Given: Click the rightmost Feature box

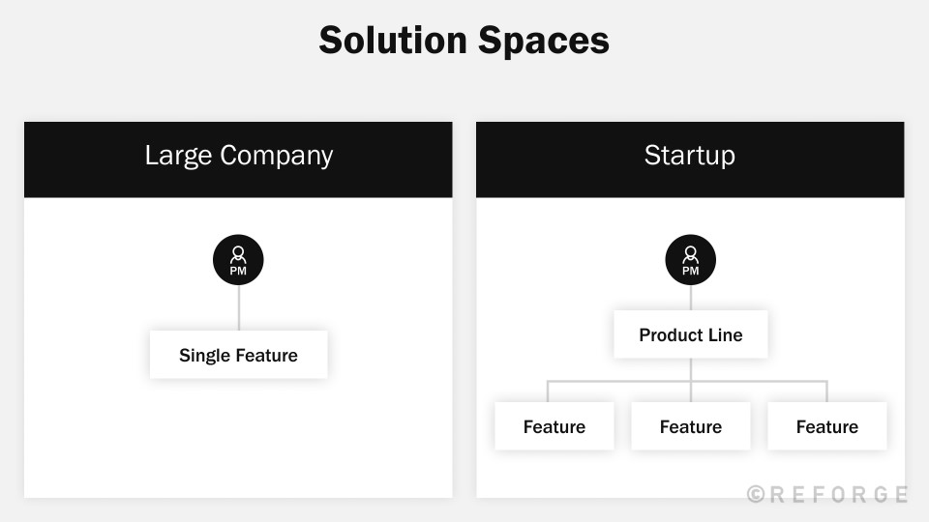Looking at the screenshot, I should point(826,426).
